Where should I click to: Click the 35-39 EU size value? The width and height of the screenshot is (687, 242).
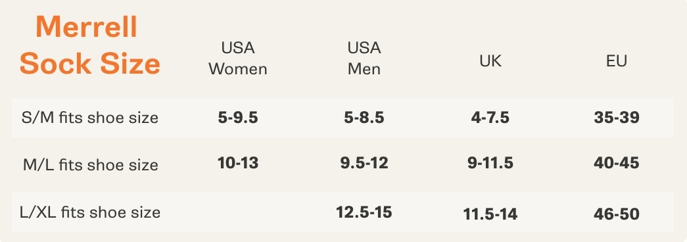click(617, 118)
